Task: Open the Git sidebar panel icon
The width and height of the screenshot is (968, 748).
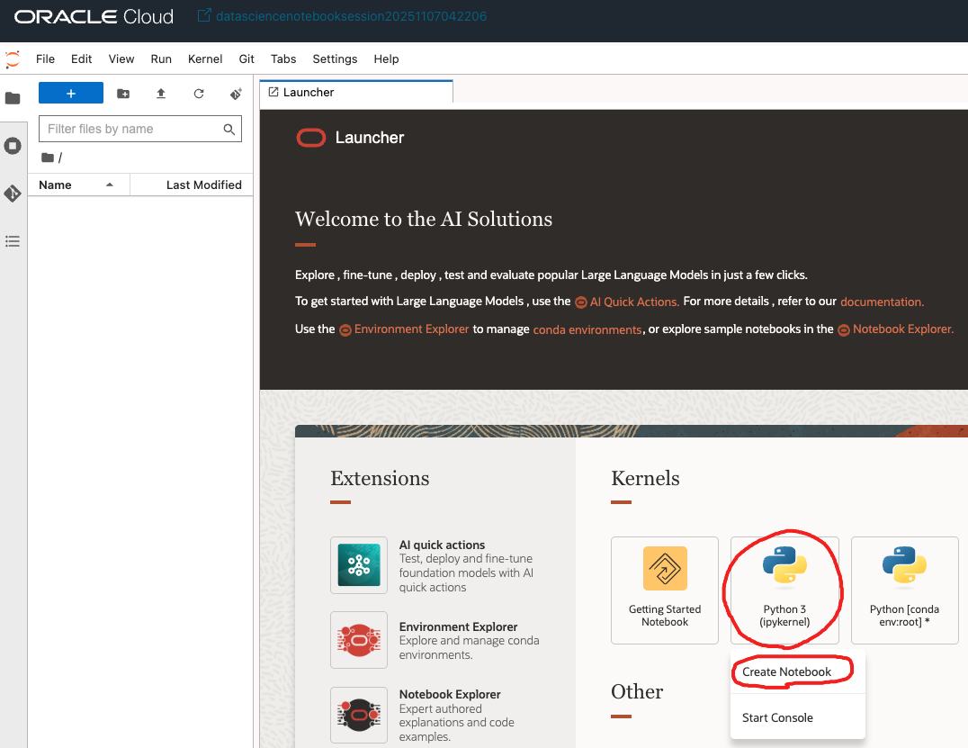Action: pos(13,194)
